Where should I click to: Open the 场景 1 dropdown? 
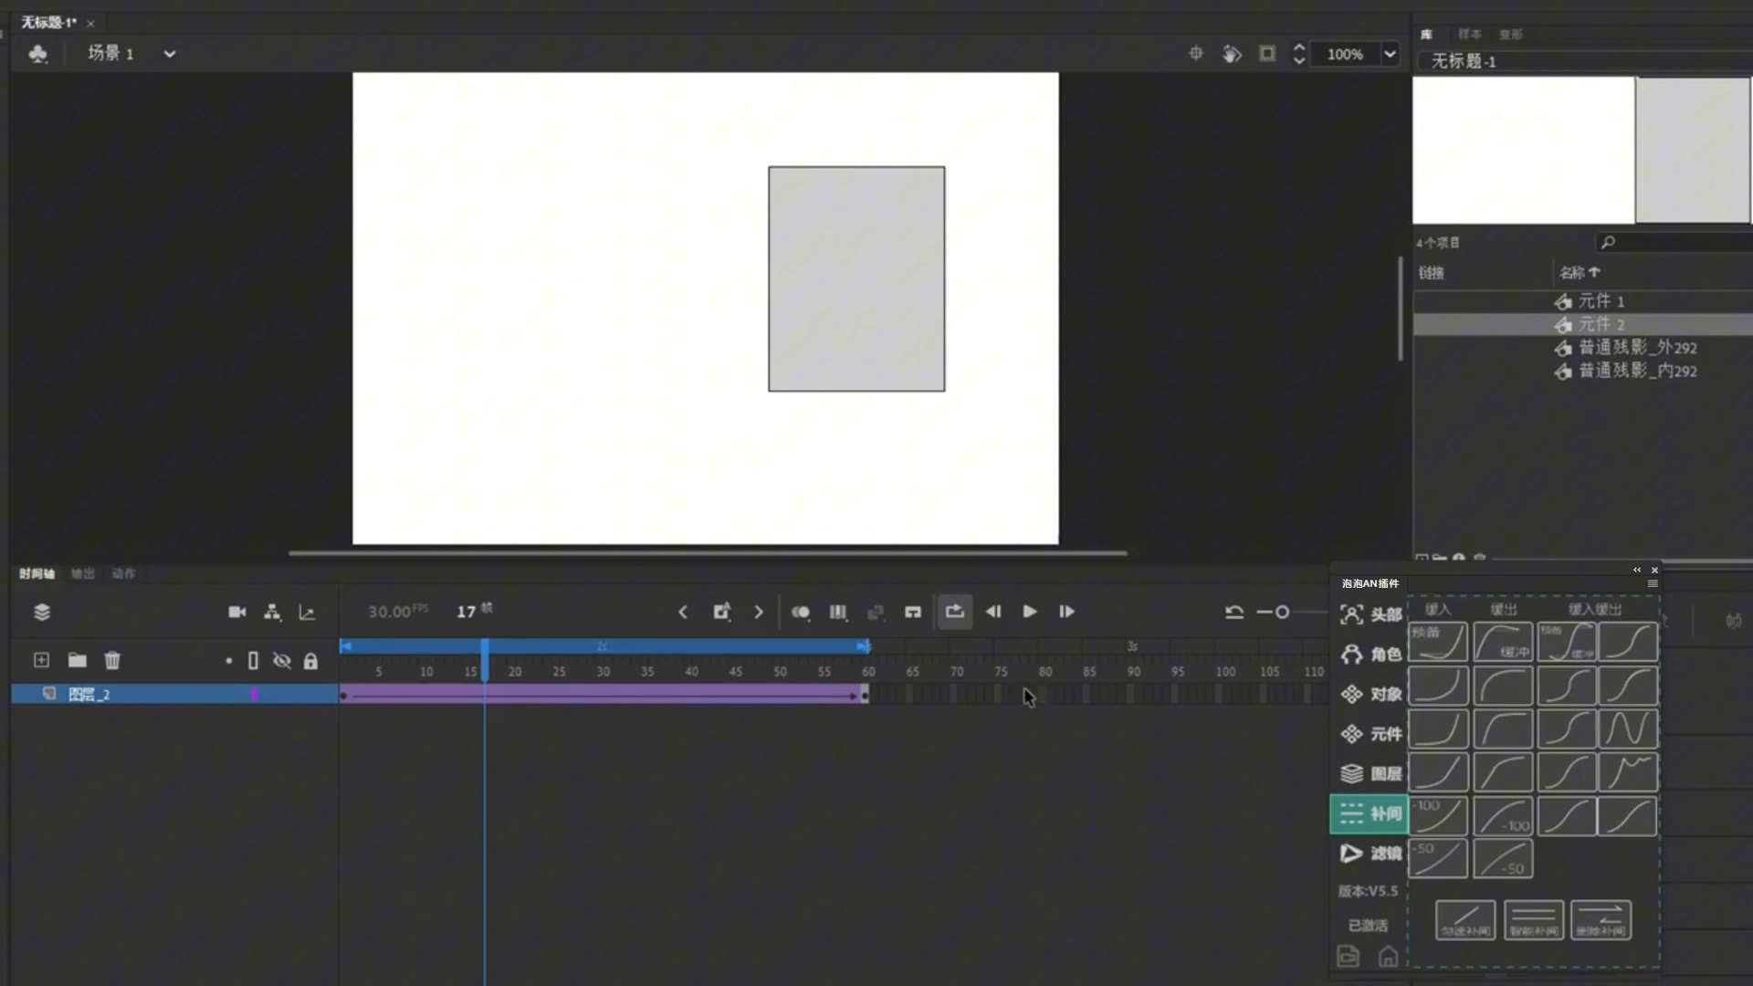click(x=169, y=53)
